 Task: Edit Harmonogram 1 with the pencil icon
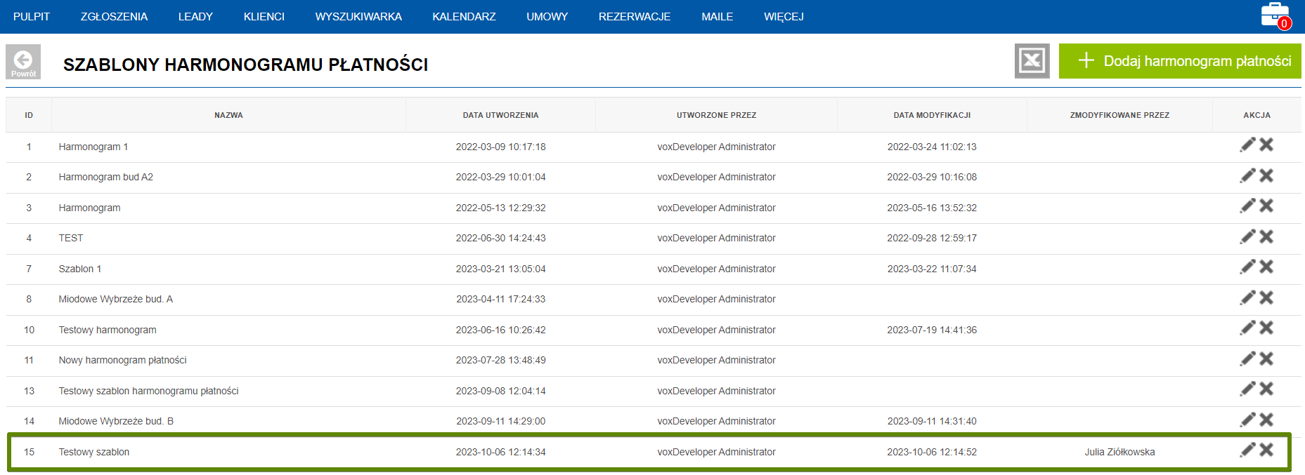tap(1247, 145)
